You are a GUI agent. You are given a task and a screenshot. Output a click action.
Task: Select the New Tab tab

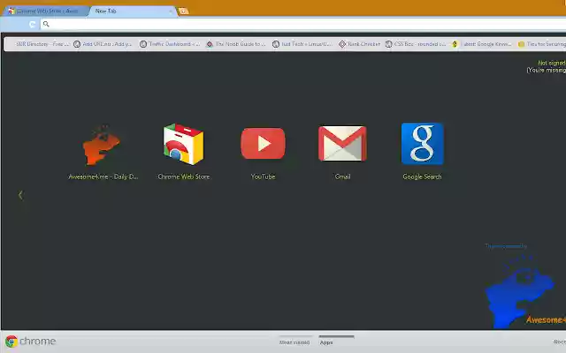[x=132, y=11]
